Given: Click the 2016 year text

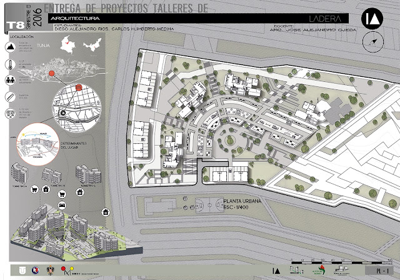Looking at the screenshot, I should (x=37, y=17).
